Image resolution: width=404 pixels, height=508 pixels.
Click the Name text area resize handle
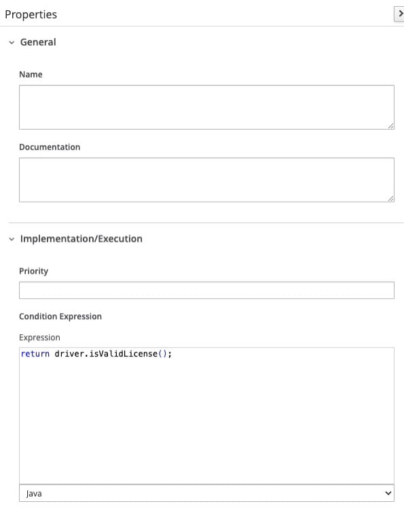(x=390, y=126)
